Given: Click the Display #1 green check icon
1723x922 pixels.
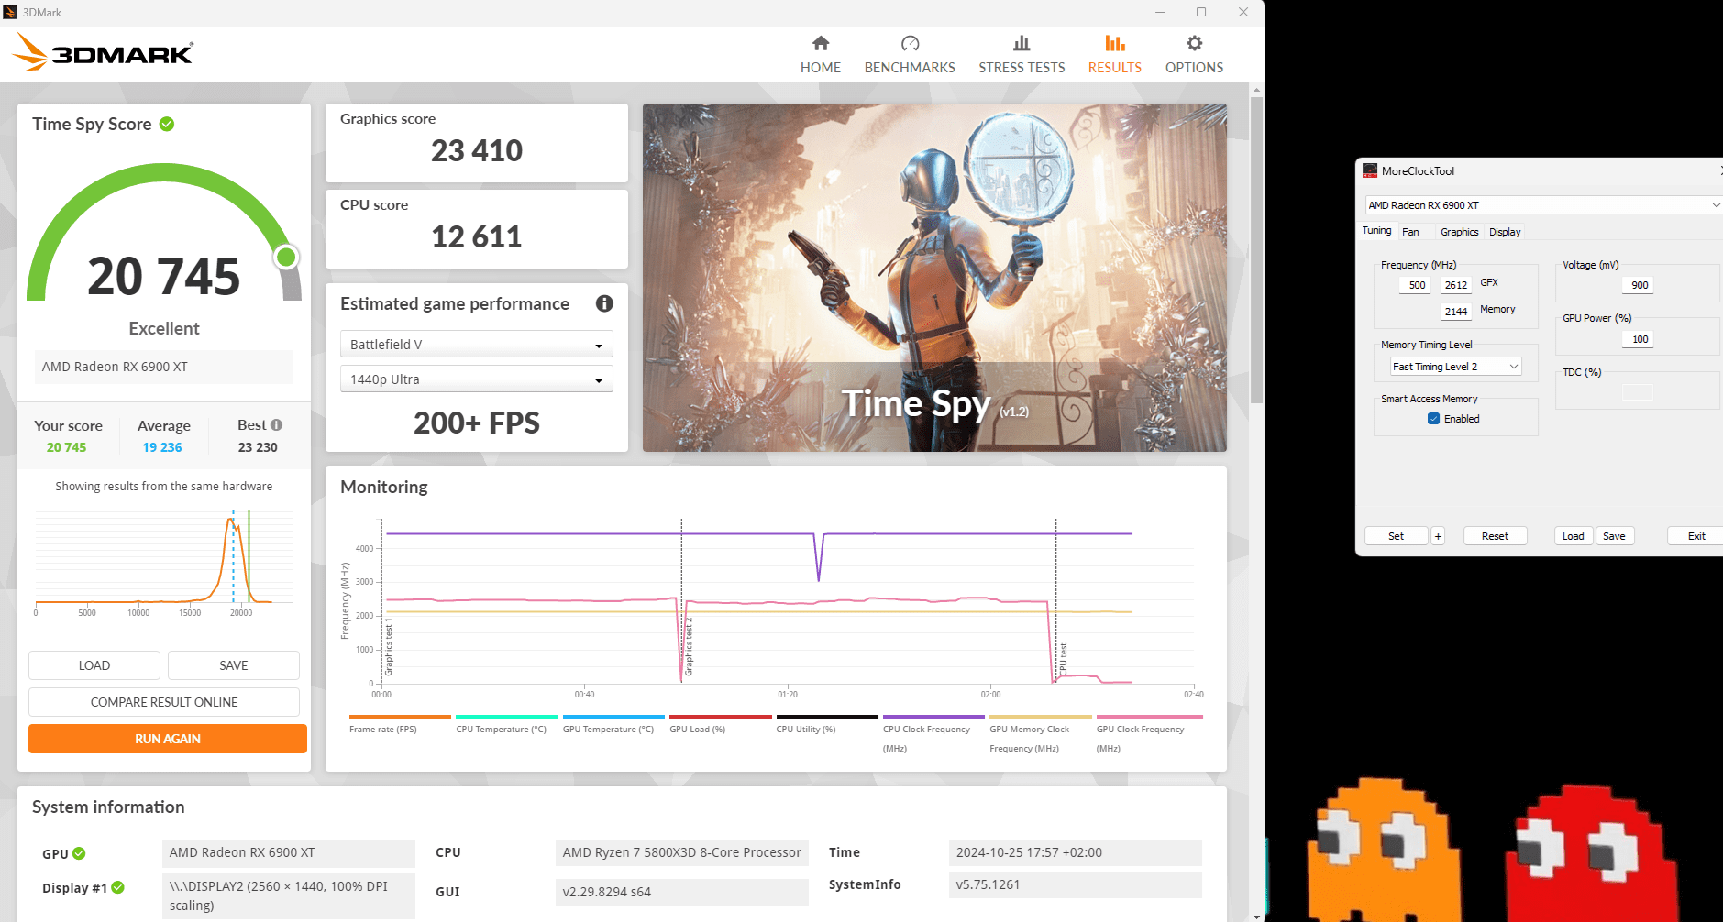Looking at the screenshot, I should [118, 887].
